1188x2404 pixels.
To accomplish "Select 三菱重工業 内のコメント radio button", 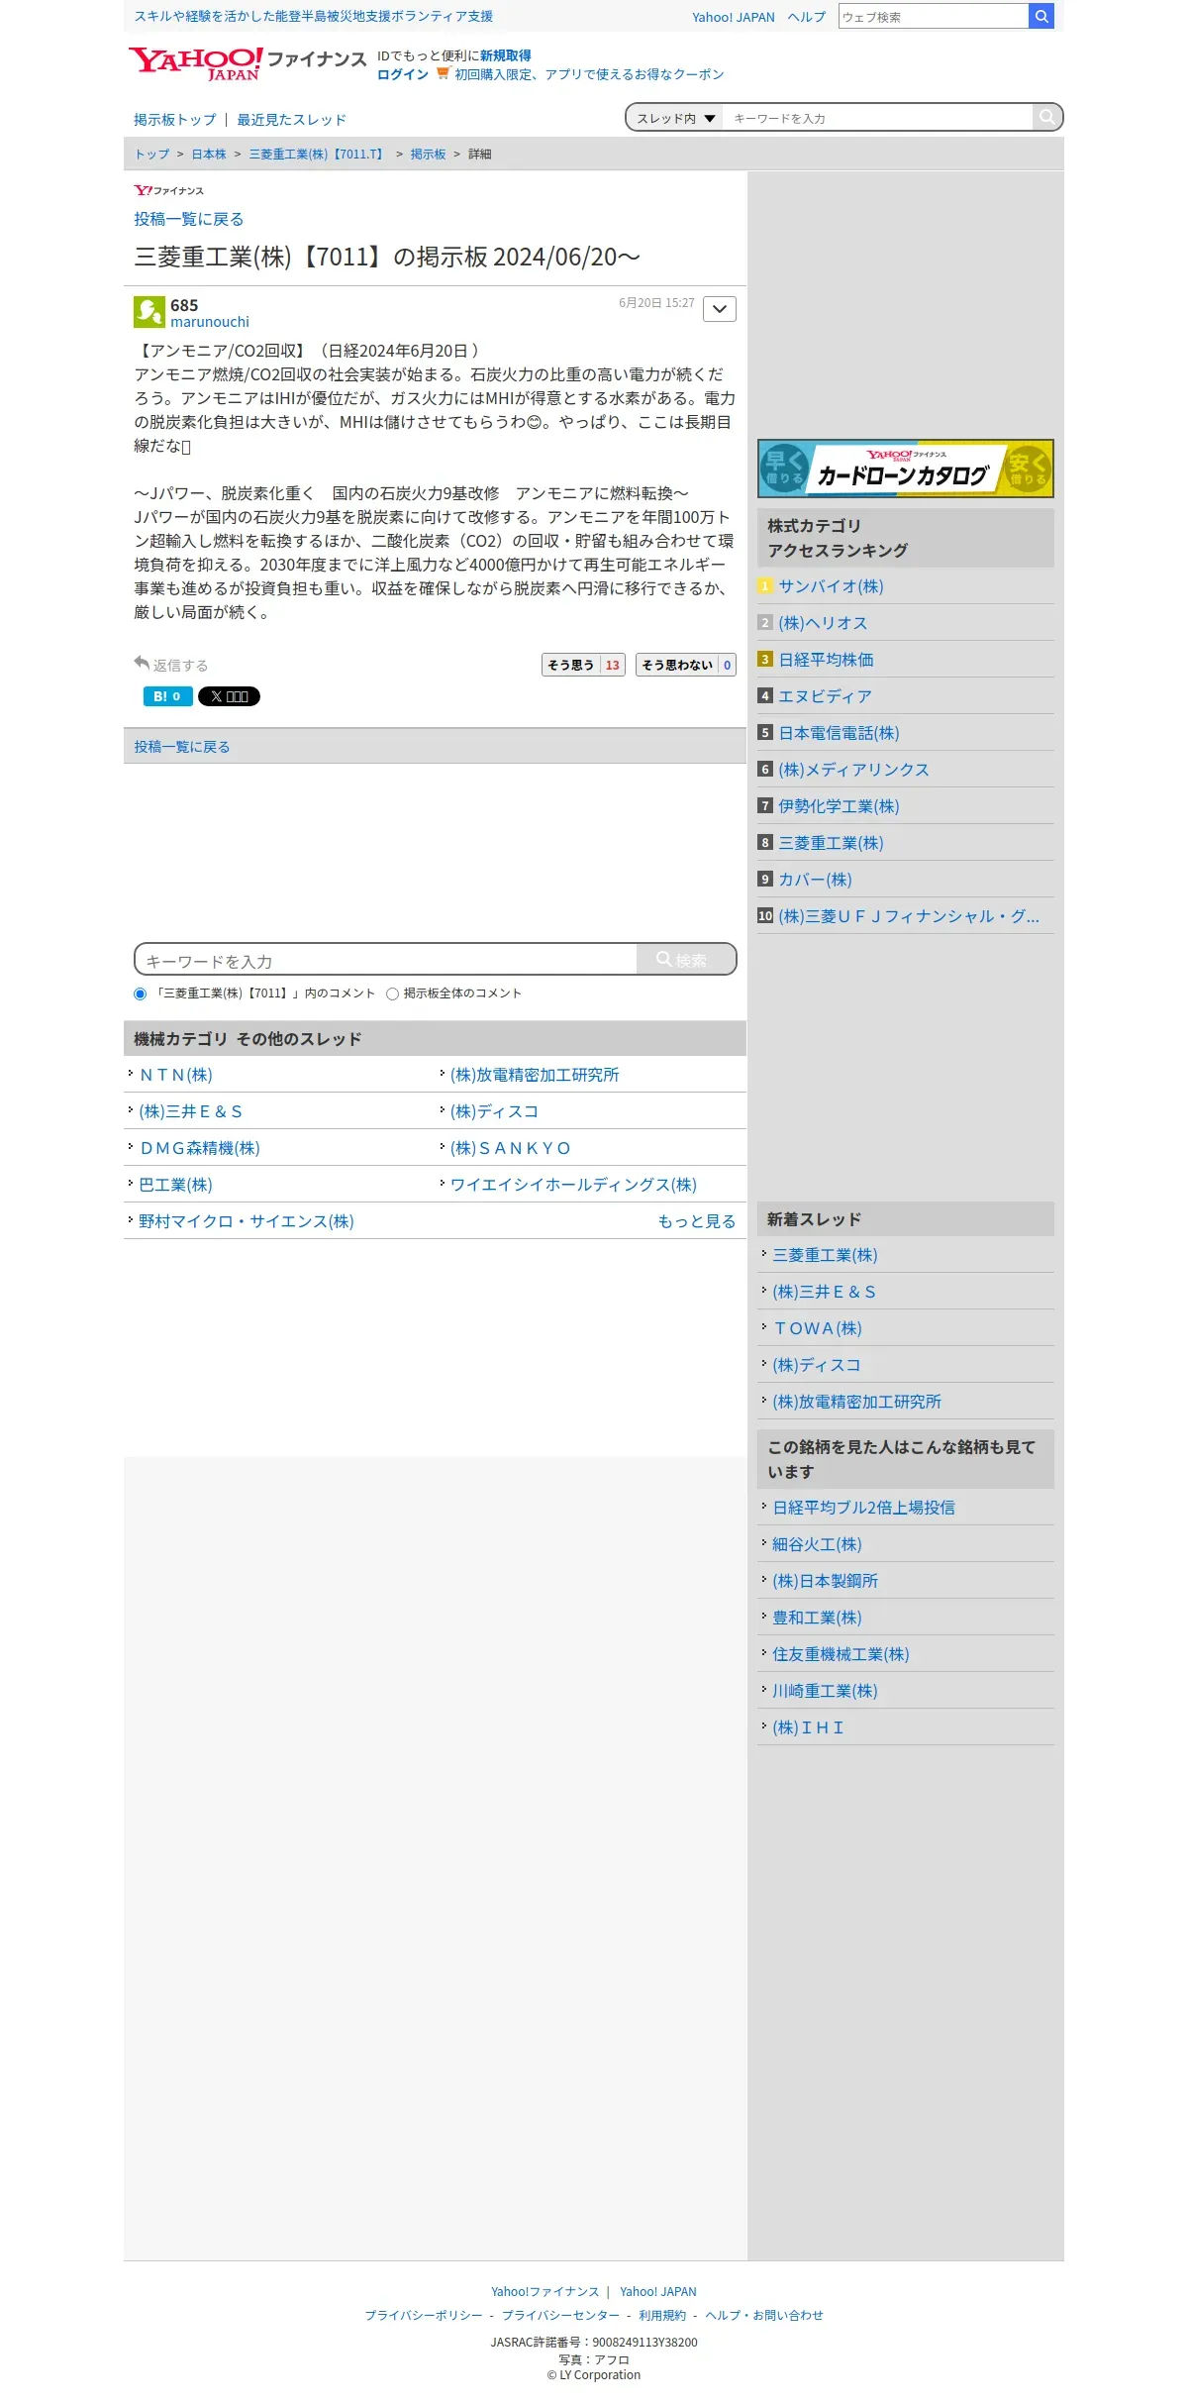I will click(x=140, y=993).
